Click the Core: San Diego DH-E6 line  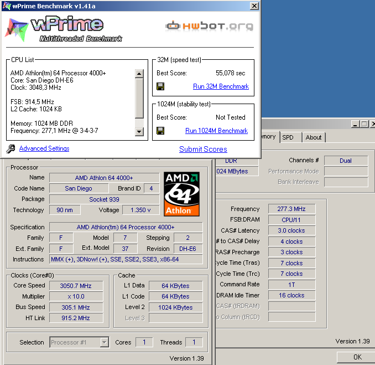(42, 80)
